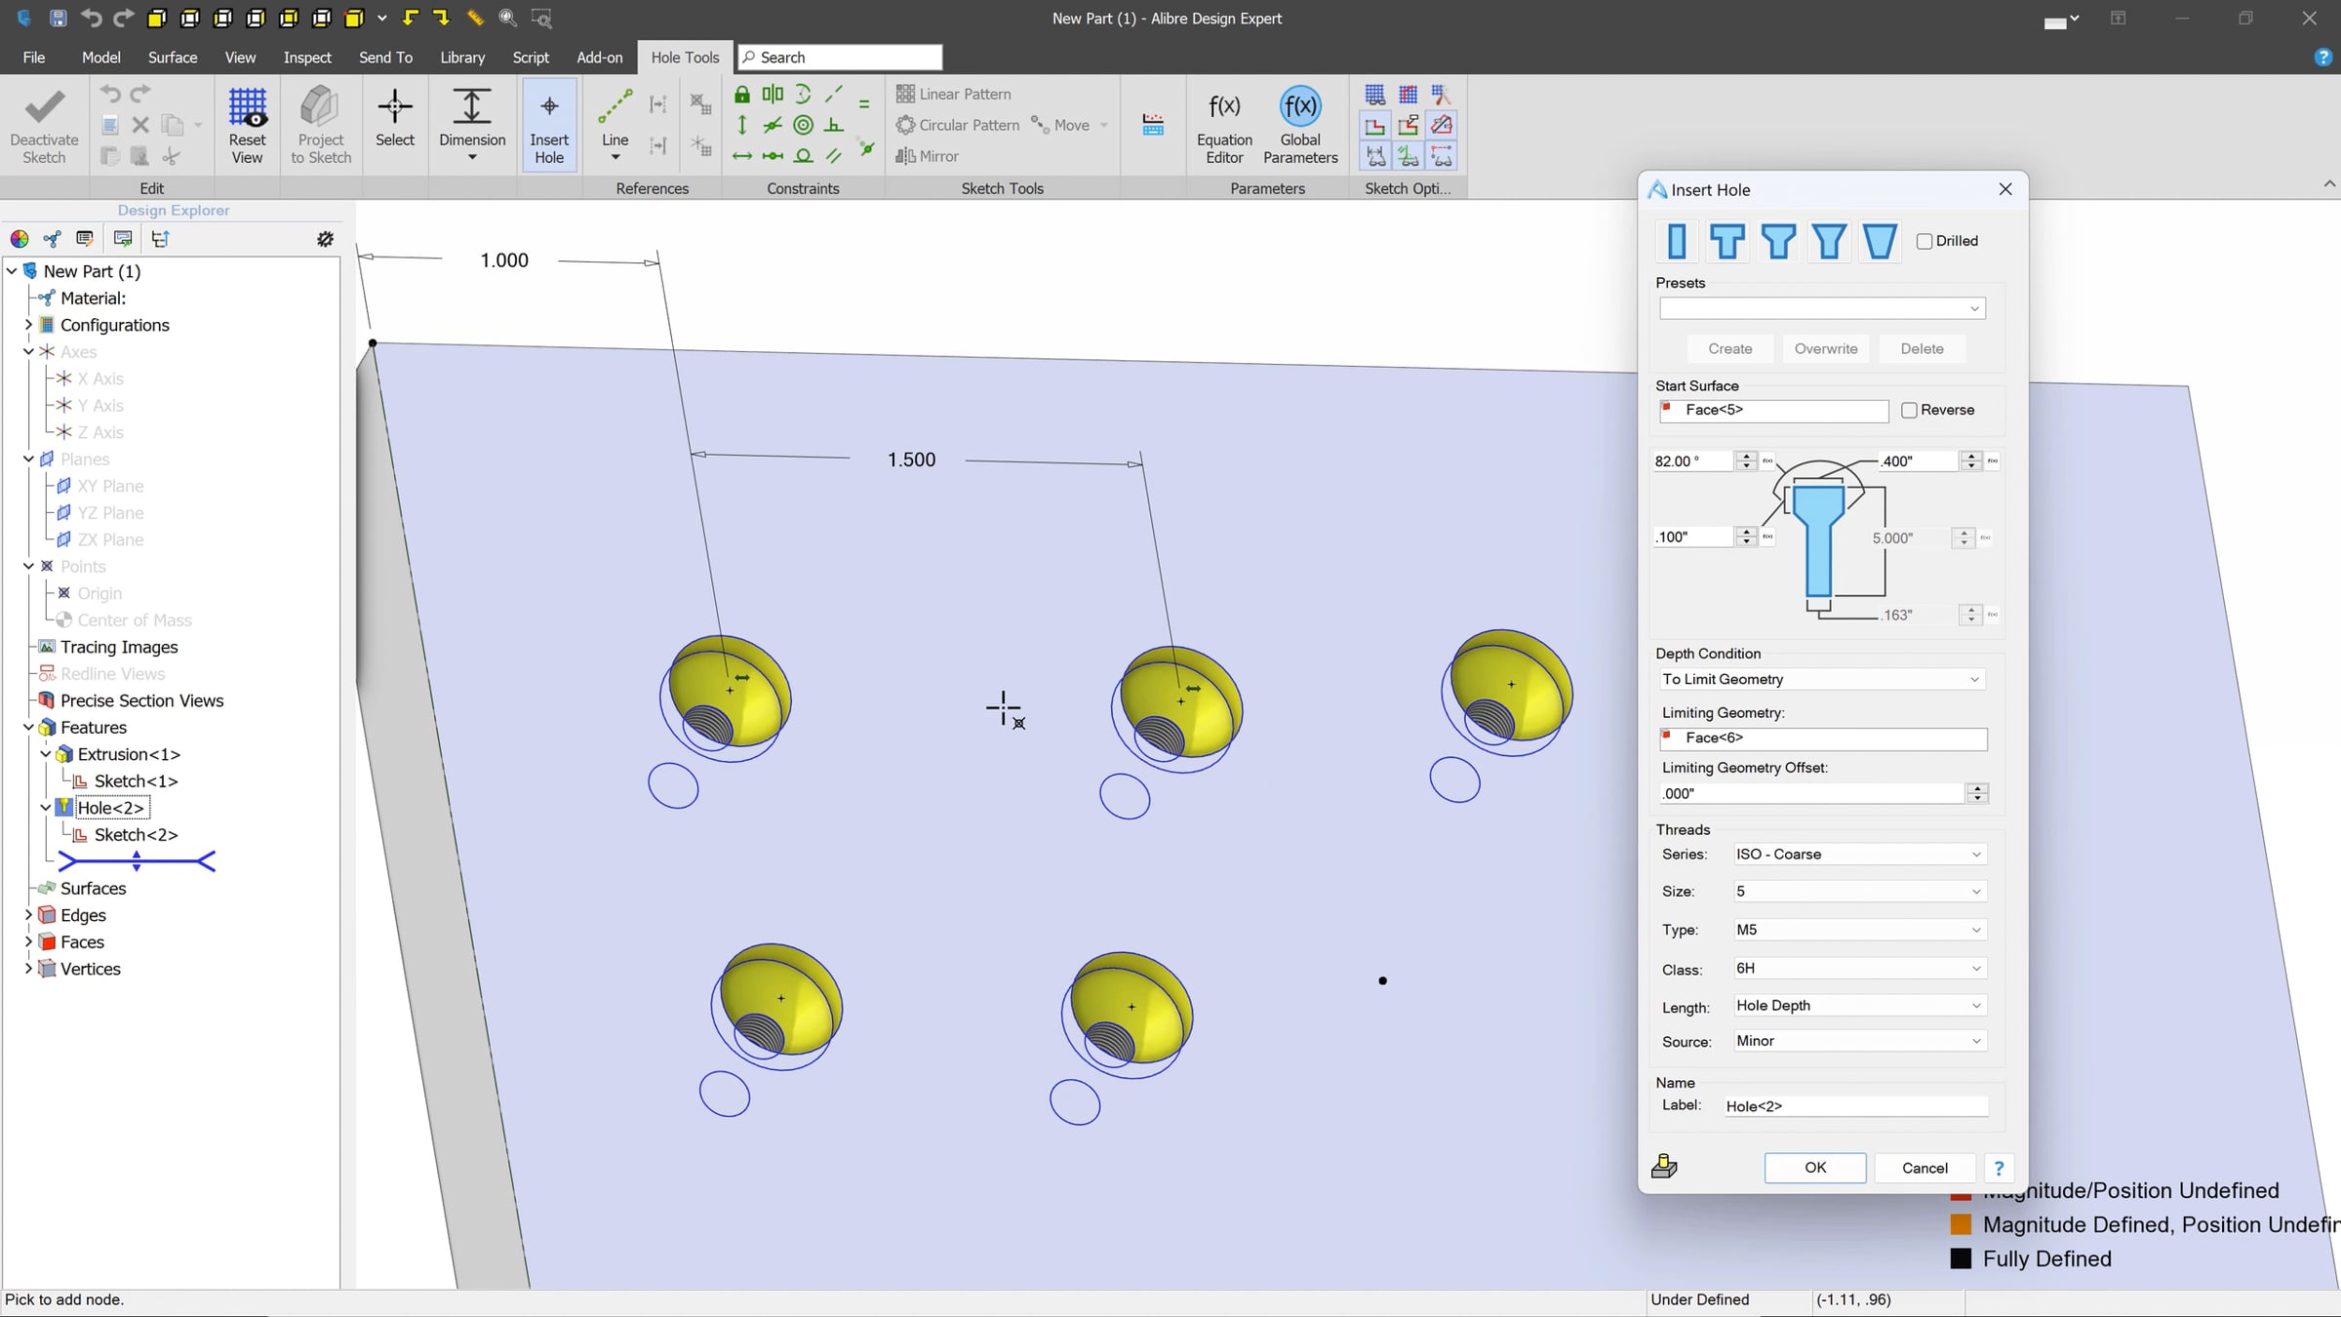Open the Inspect menu
Image resolution: width=2341 pixels, height=1317 pixels.
coord(307,58)
